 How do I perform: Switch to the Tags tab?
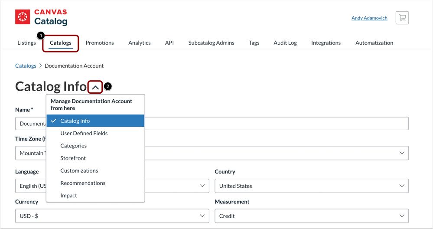coord(254,43)
